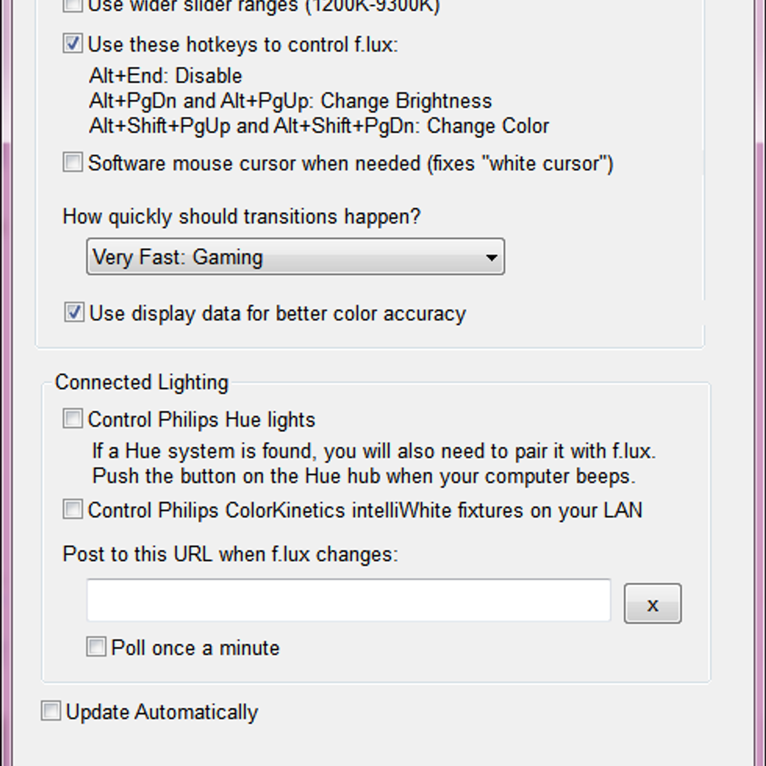The height and width of the screenshot is (766, 766).
Task: Click the 'Alt+End: Disable' hotkey line
Action: click(x=166, y=76)
